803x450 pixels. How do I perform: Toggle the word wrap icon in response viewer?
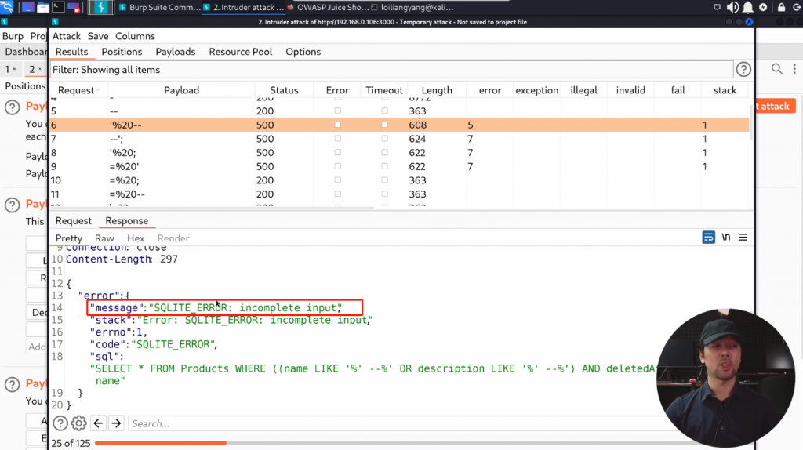708,238
